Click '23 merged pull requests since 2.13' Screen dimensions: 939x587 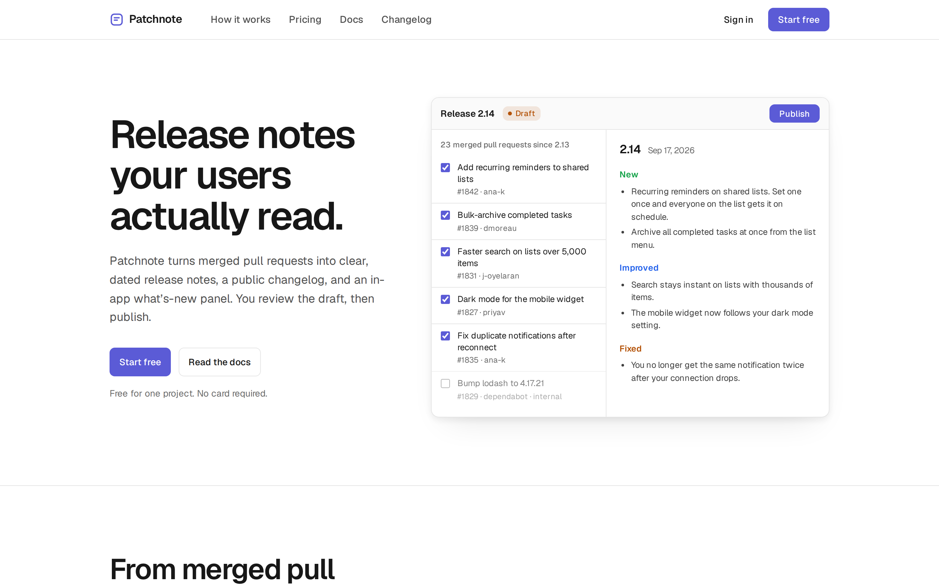pos(504,144)
